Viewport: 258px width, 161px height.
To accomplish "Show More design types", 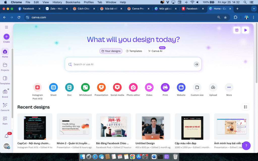I will 229,87.
